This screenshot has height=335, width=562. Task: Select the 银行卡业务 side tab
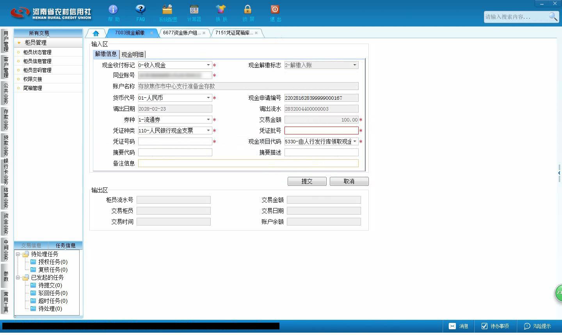click(x=6, y=171)
